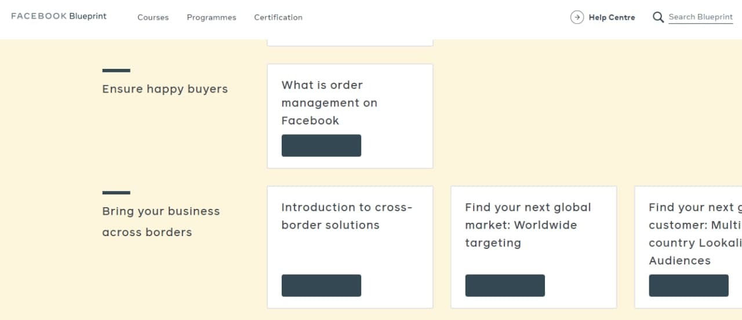
Task: Select "Bring your business across borders" heading
Action: (x=161, y=222)
